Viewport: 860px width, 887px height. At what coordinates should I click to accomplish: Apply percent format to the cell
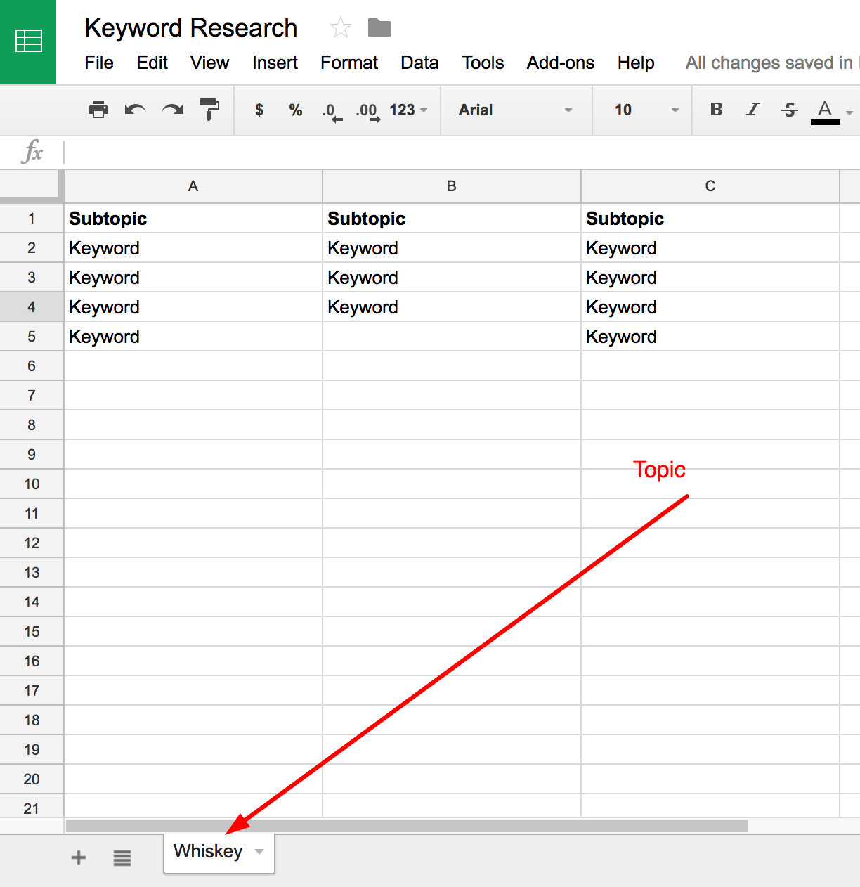tap(295, 110)
